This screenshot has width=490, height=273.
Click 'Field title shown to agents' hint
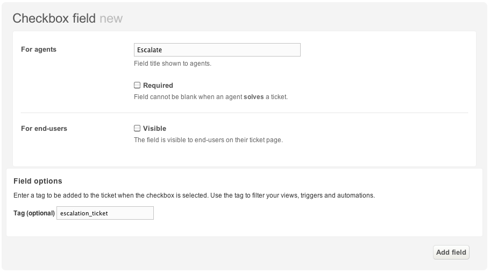(173, 64)
